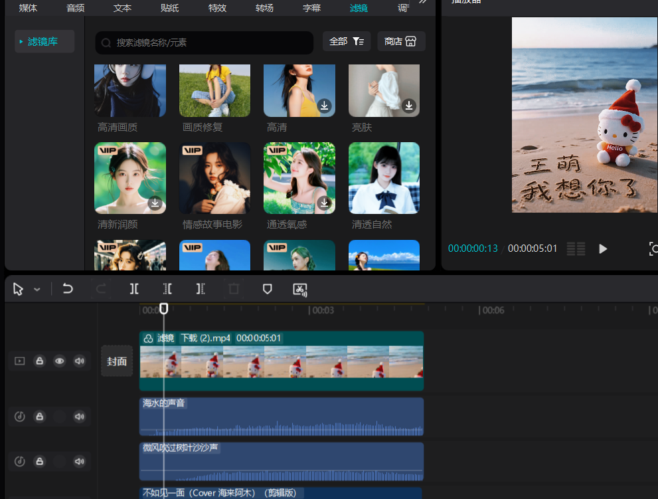Click the 00:03 ruler mark

tap(322, 310)
